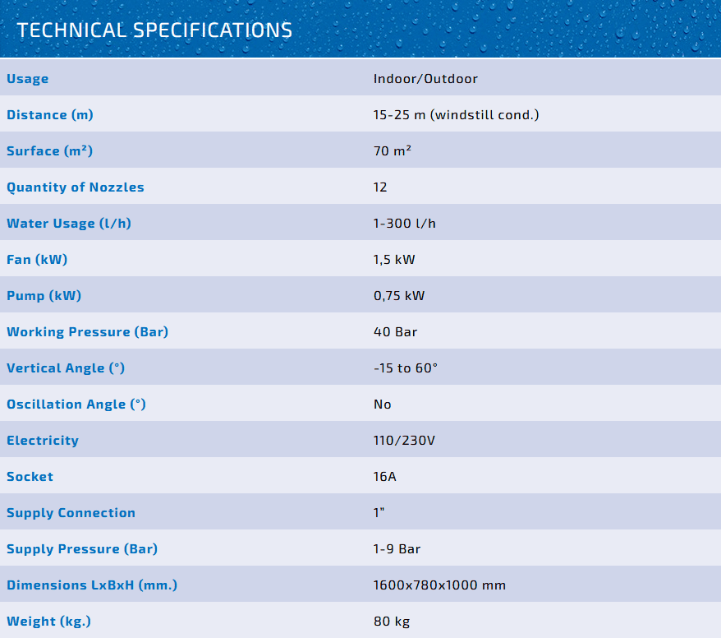The width and height of the screenshot is (721, 638).
Task: Select the 1600x780x1000 mm dimensions value
Action: click(439, 585)
